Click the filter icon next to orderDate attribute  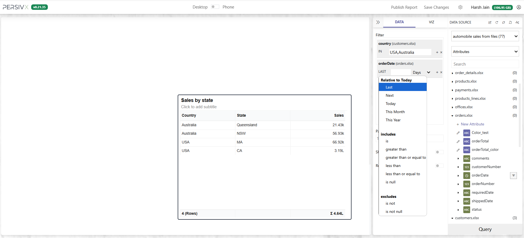click(x=514, y=175)
